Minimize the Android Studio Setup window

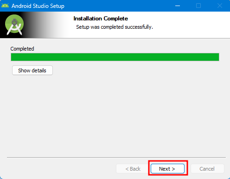click(178, 6)
